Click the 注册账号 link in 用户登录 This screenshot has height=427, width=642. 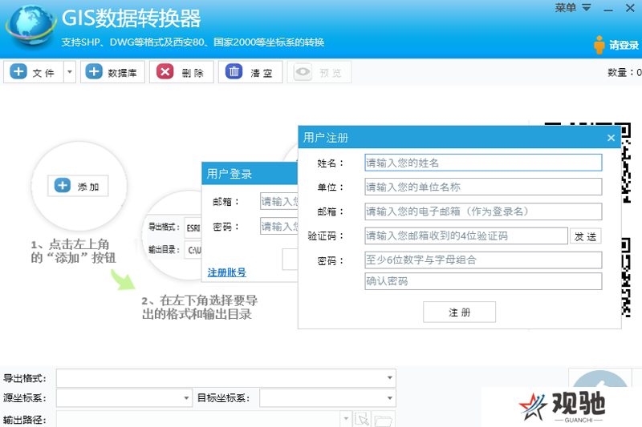pyautogui.click(x=227, y=272)
